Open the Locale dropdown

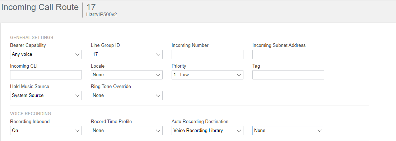pyautogui.click(x=126, y=75)
